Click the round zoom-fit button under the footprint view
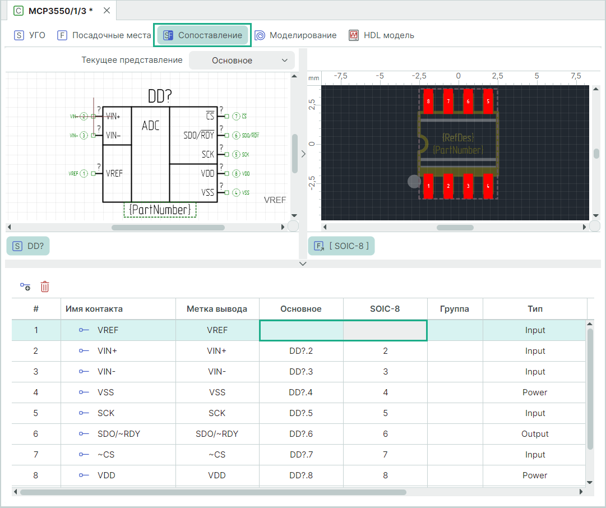Screen dimensions: 606x508 (x=595, y=226)
